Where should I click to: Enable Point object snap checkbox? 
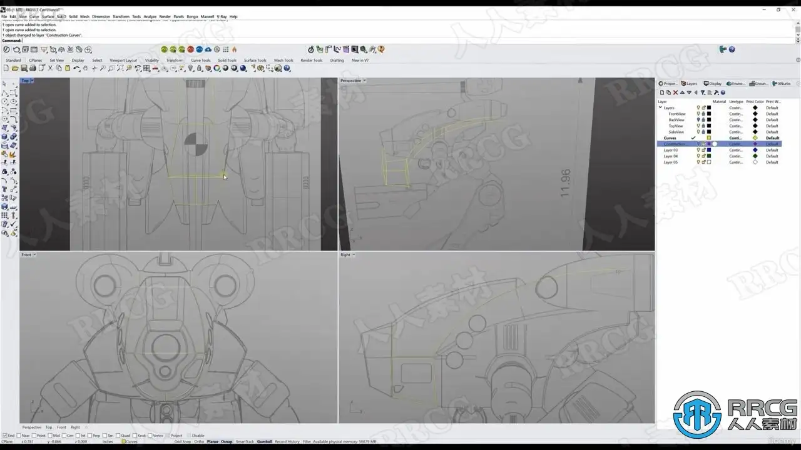tap(34, 436)
